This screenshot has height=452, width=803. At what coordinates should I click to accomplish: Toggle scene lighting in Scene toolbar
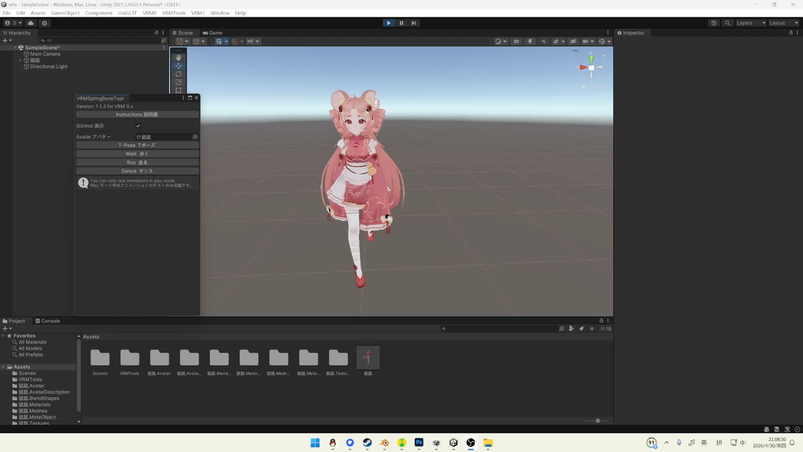[x=530, y=41]
